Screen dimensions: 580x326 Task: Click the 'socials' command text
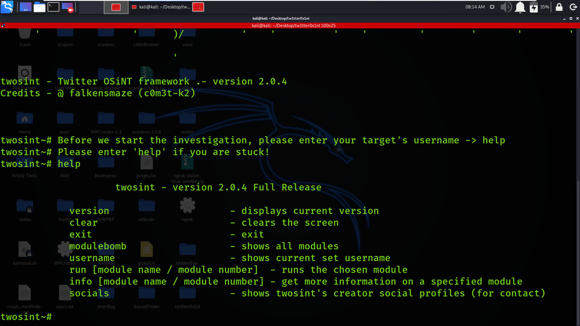(x=89, y=294)
